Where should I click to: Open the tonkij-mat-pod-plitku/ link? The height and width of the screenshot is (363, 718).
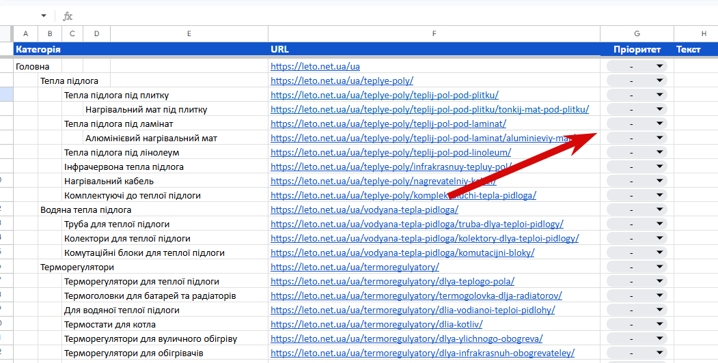430,109
